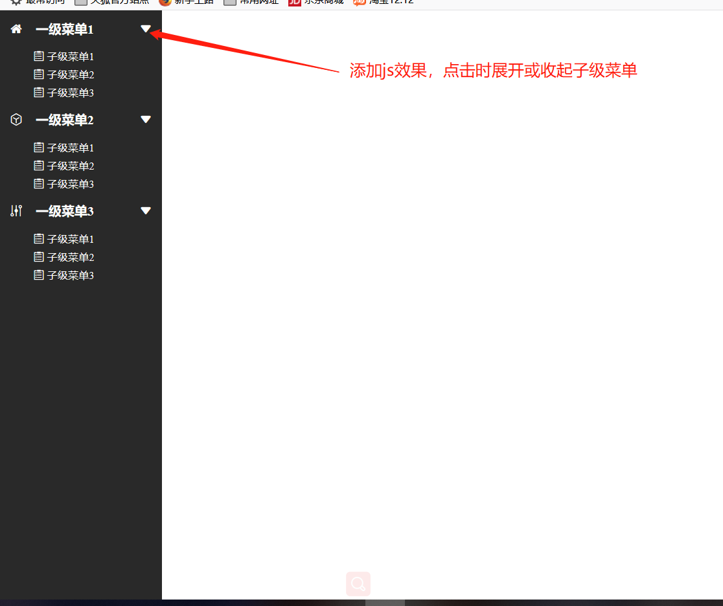This screenshot has height=606, width=723.
Task: Select the 一级菜单1 heading label
Action: pos(65,30)
